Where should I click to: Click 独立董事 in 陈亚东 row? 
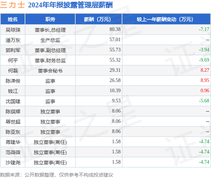[50, 132]
